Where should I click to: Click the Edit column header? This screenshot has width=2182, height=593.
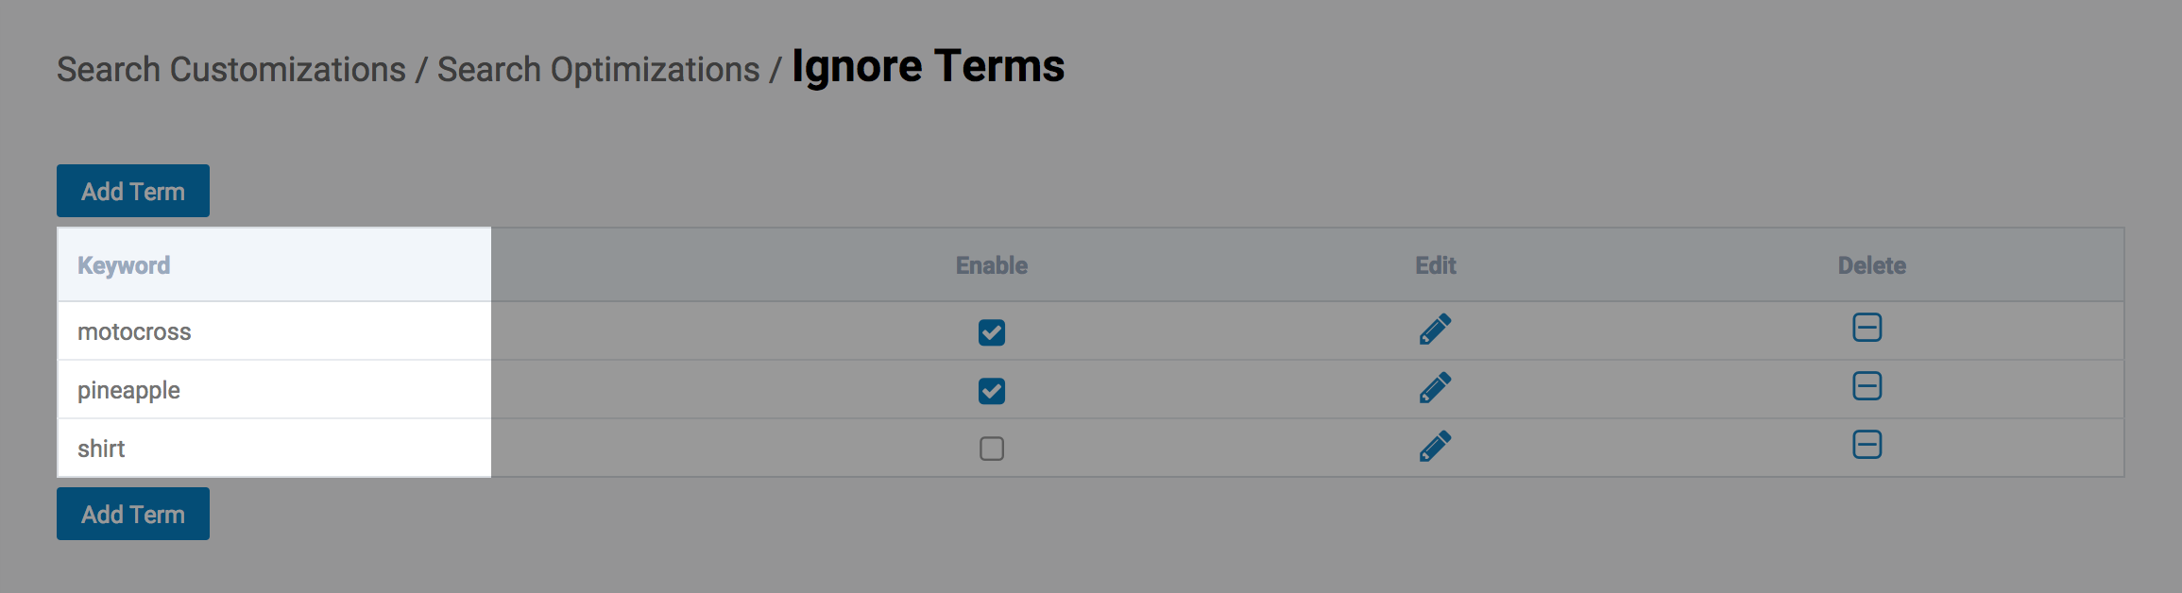click(x=1436, y=265)
